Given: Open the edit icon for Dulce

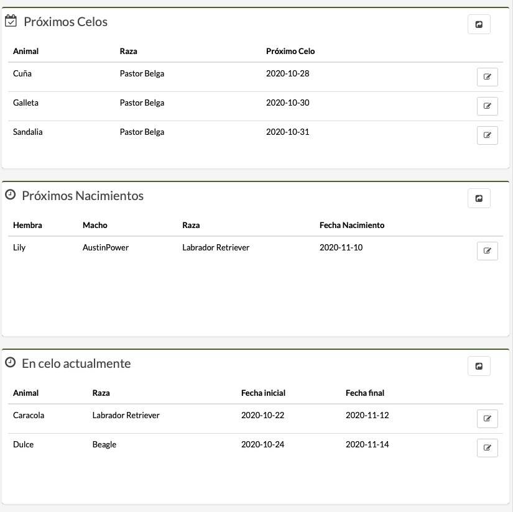Looking at the screenshot, I should 487,448.
